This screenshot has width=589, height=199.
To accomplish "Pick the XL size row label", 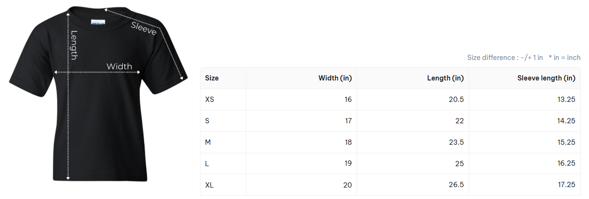I will 210,185.
